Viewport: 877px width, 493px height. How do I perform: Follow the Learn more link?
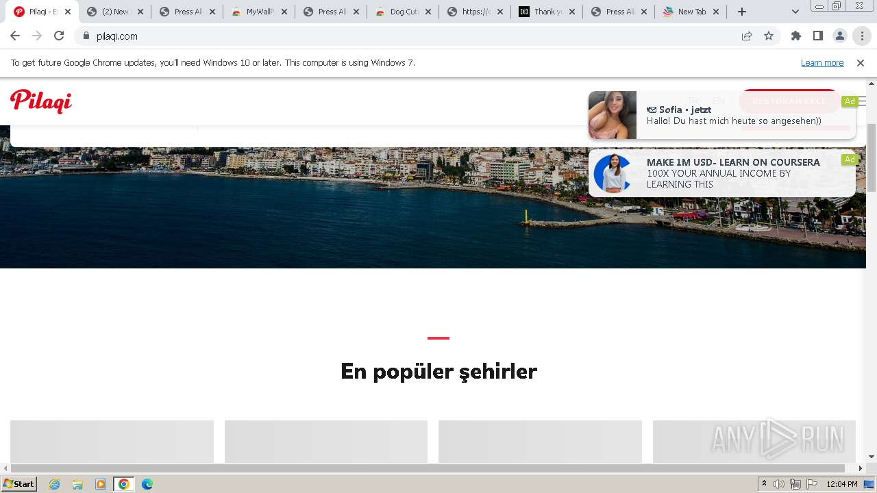pos(822,63)
